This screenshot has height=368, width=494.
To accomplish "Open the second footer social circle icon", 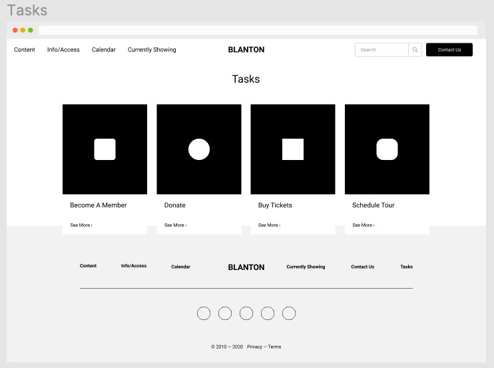I will pos(225,313).
